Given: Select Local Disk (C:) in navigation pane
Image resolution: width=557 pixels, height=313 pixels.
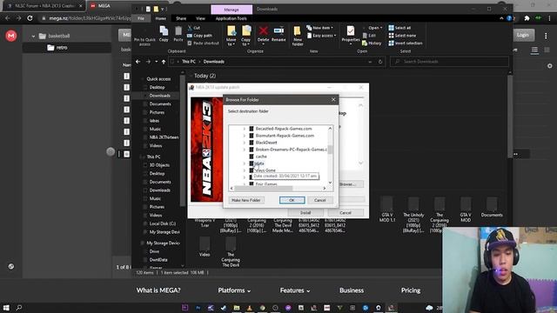Looking at the screenshot, I should (163, 223).
